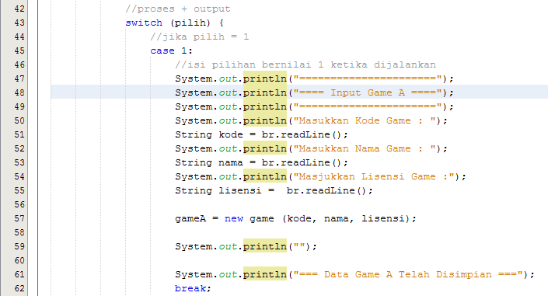
Task: Click line number 57 in the gutter
Action: pyautogui.click(x=19, y=218)
